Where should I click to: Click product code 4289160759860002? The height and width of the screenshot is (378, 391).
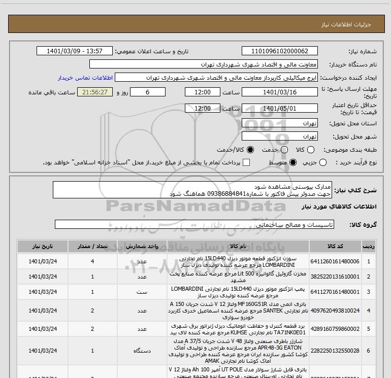(x=335, y=329)
